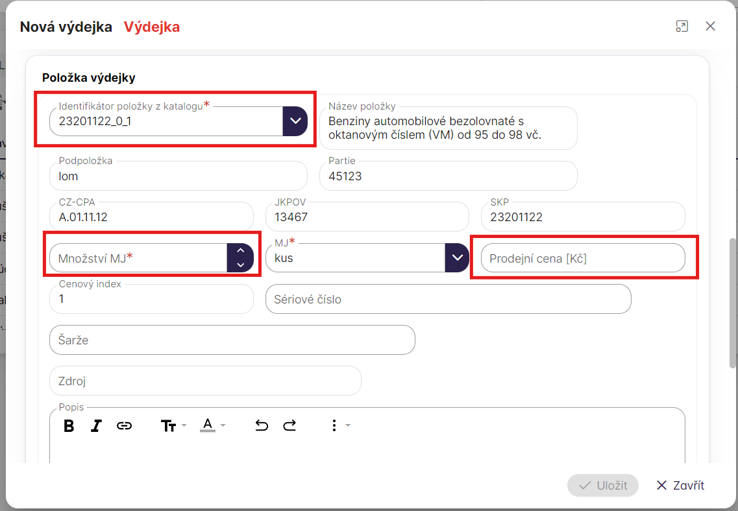Apply bold formatting in Popis editor

pyautogui.click(x=69, y=425)
